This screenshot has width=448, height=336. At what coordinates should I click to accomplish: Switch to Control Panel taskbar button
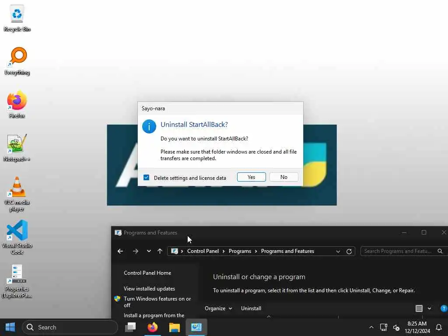click(x=196, y=327)
